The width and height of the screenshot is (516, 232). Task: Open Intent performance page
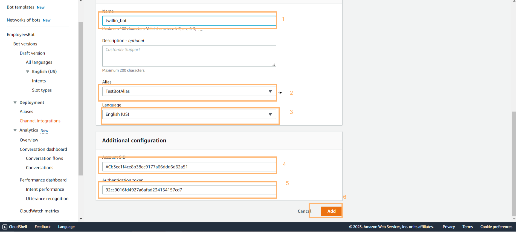click(45, 189)
